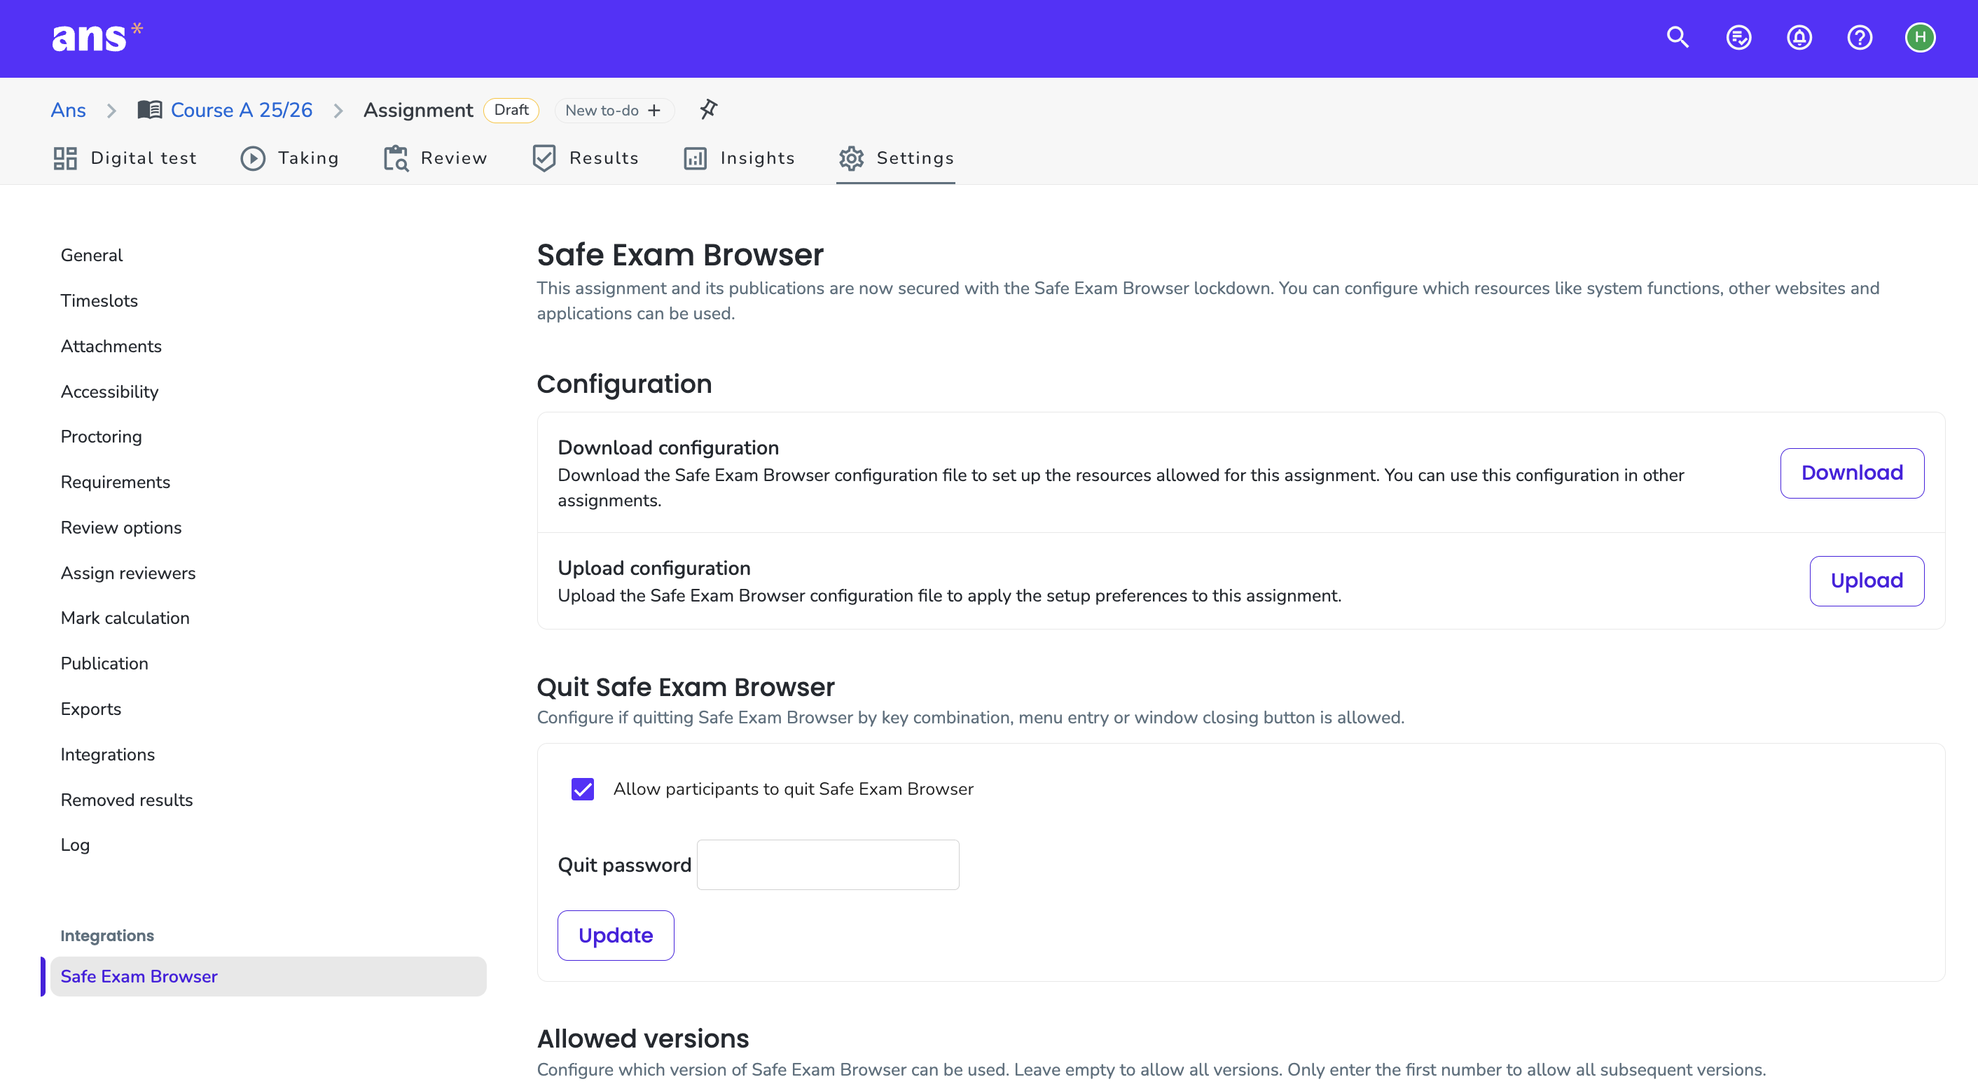The height and width of the screenshot is (1084, 1978).
Task: Open Publication settings in sidebar
Action: point(104,663)
